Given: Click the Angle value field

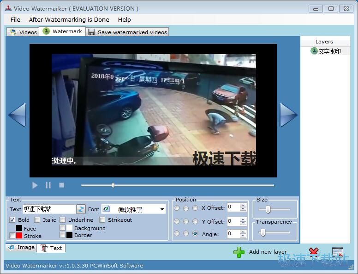Looking at the screenshot, I should click(233, 233).
